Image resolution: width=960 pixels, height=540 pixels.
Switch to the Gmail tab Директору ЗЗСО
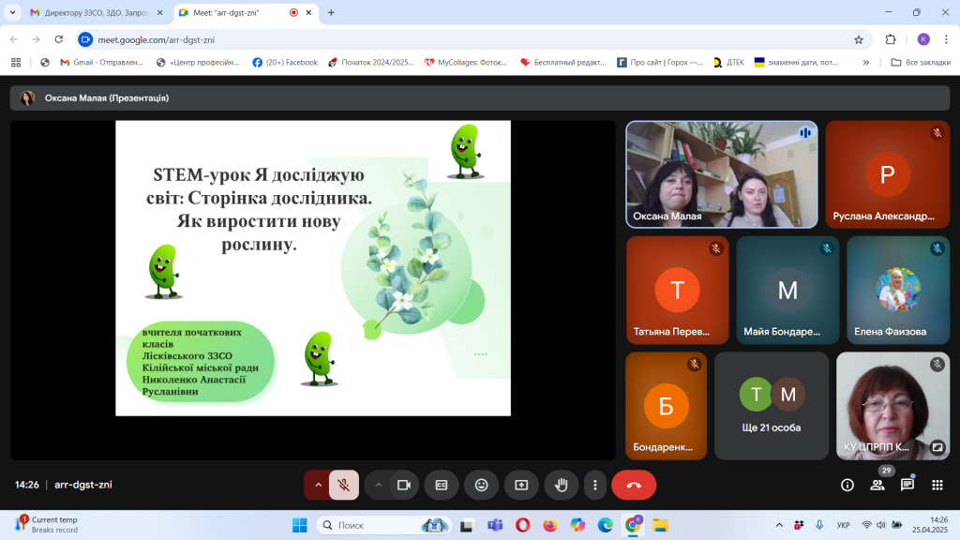tap(97, 12)
